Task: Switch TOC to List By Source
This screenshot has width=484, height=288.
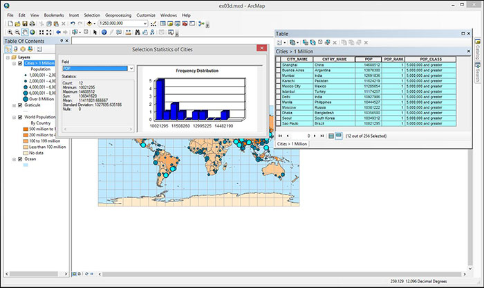Action: coord(15,49)
